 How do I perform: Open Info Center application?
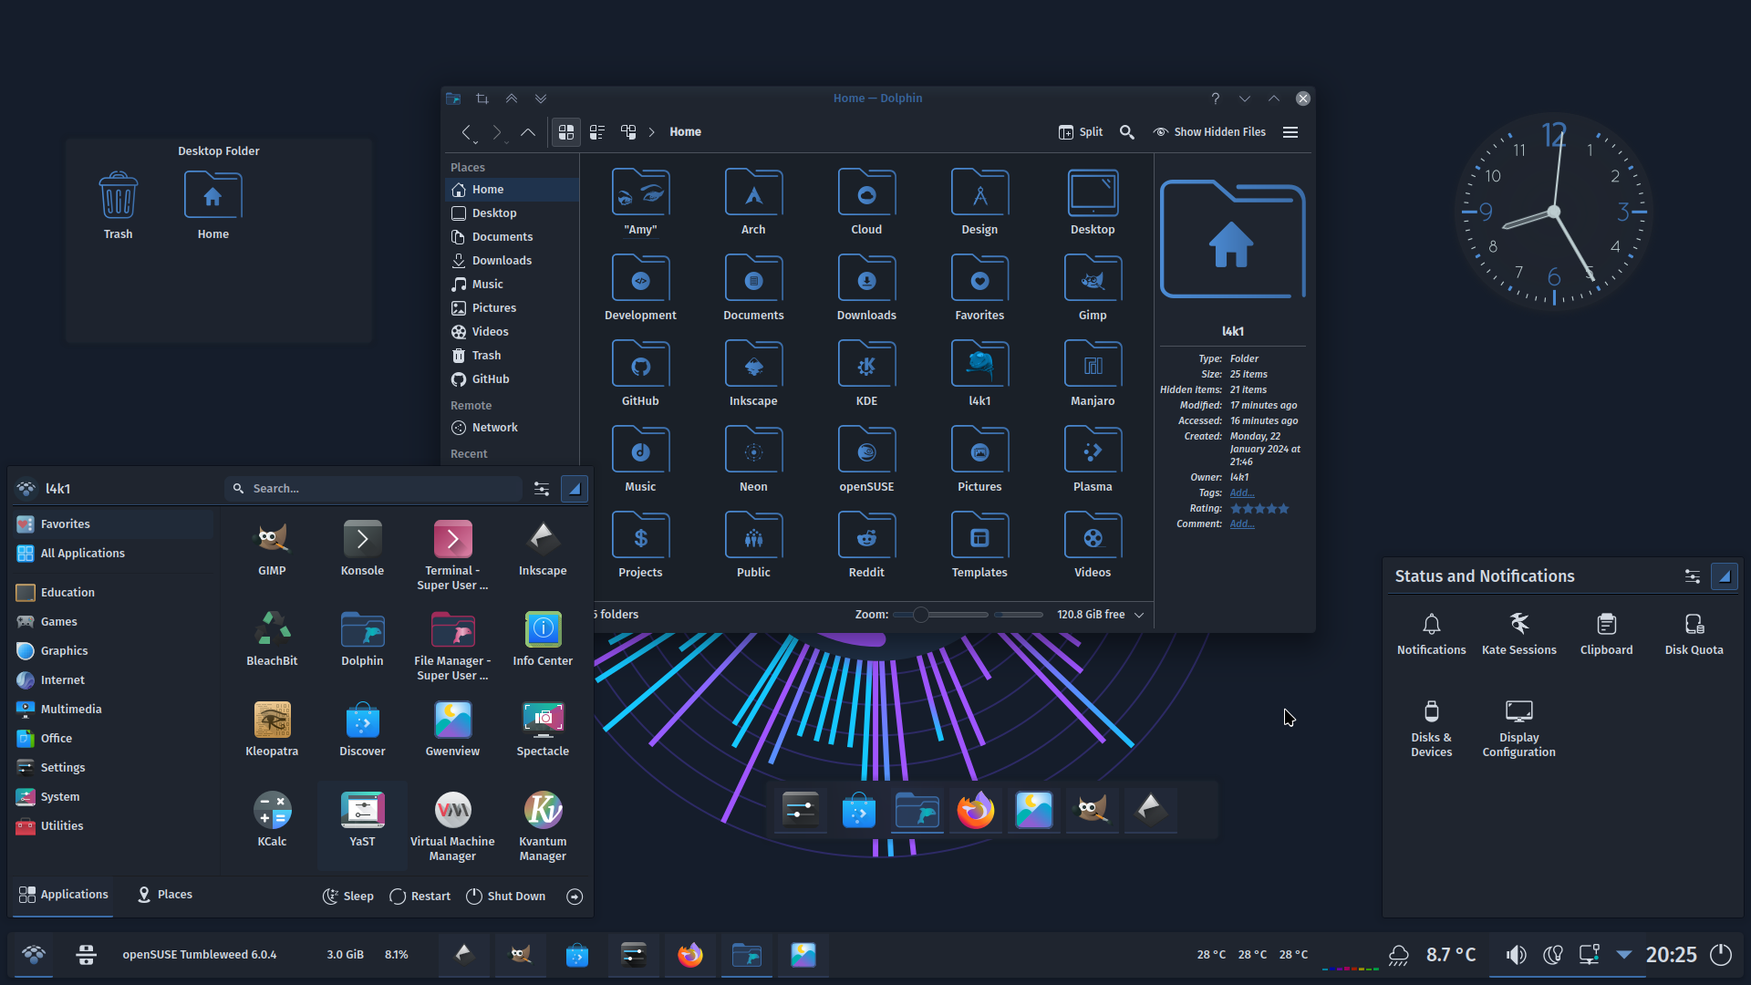point(543,638)
